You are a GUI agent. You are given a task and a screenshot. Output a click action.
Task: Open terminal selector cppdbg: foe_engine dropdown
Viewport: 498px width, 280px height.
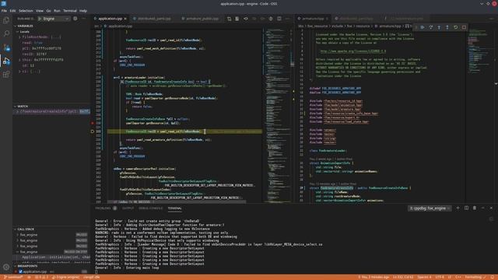430,208
